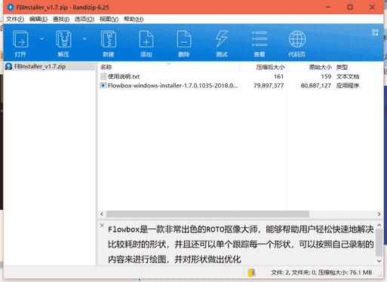The image size is (387, 282).
Task: Click comment panel scroll up arrow
Action: pyautogui.click(x=379, y=226)
